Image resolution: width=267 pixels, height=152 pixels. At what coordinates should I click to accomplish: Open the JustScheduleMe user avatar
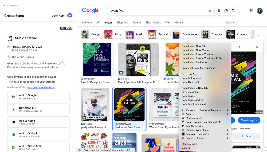[70, 16]
